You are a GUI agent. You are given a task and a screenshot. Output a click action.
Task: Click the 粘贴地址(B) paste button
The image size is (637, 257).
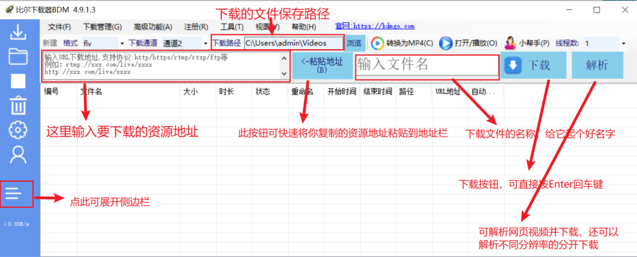322,65
